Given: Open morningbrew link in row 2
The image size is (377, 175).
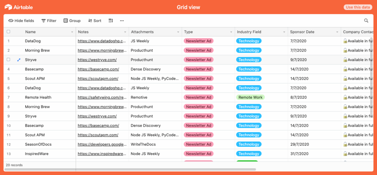Looking at the screenshot, I should pyautogui.click(x=102, y=50).
